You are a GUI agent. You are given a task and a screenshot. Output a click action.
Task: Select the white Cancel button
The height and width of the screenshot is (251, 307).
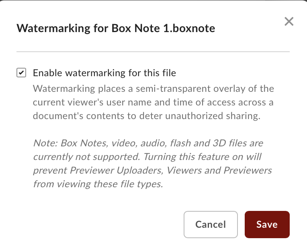pyautogui.click(x=211, y=225)
